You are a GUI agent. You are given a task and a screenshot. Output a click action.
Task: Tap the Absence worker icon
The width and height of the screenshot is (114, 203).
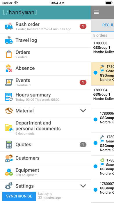[9, 68]
